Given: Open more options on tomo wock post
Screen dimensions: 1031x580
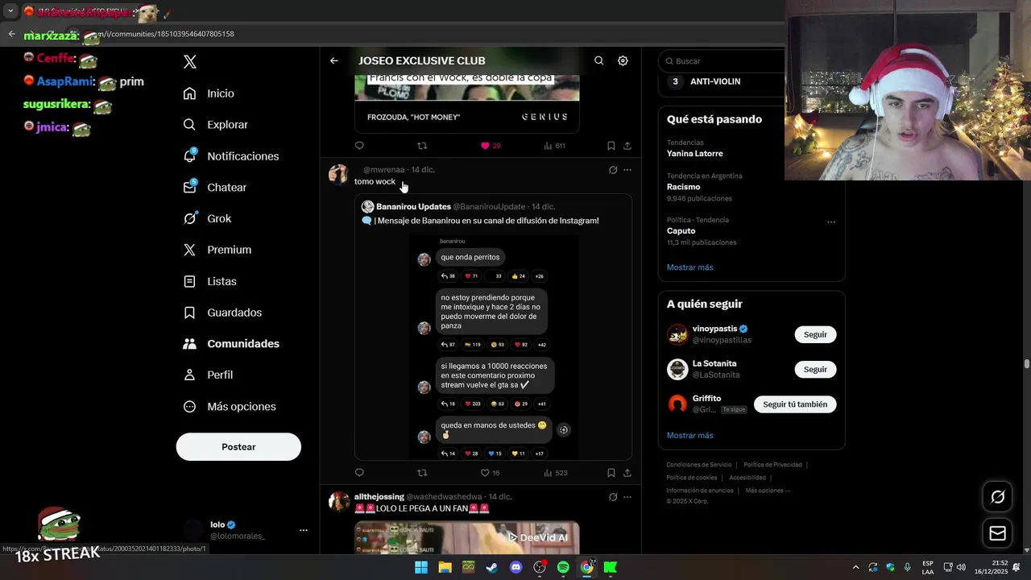Looking at the screenshot, I should [627, 170].
